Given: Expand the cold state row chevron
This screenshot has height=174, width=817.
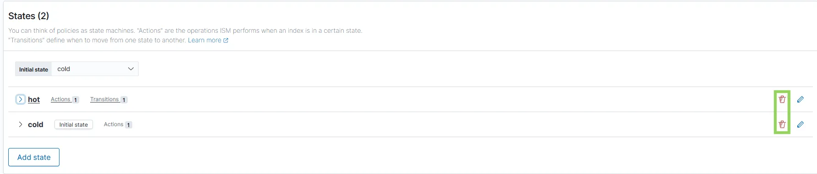Looking at the screenshot, I should click(20, 124).
